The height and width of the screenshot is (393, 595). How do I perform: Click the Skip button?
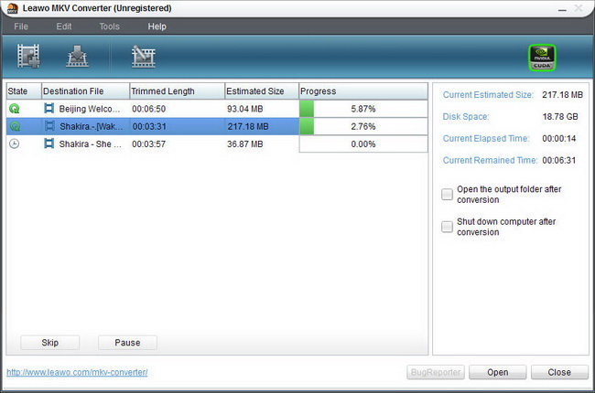click(x=50, y=343)
